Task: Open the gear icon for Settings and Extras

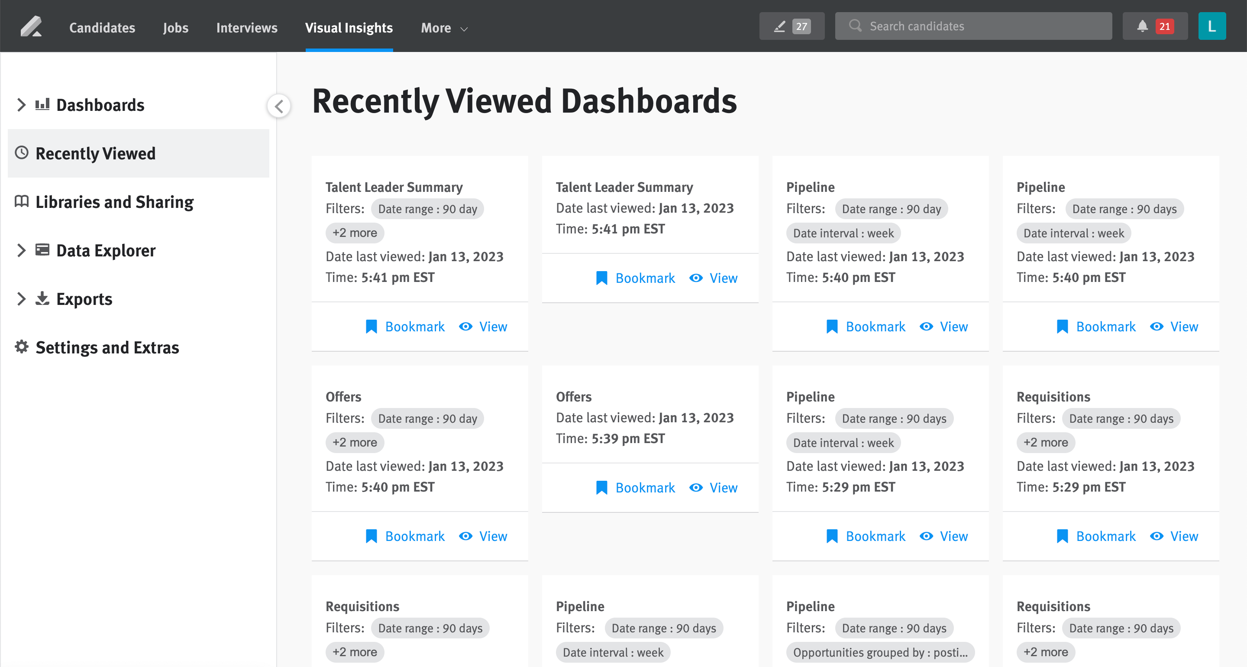Action: (21, 347)
